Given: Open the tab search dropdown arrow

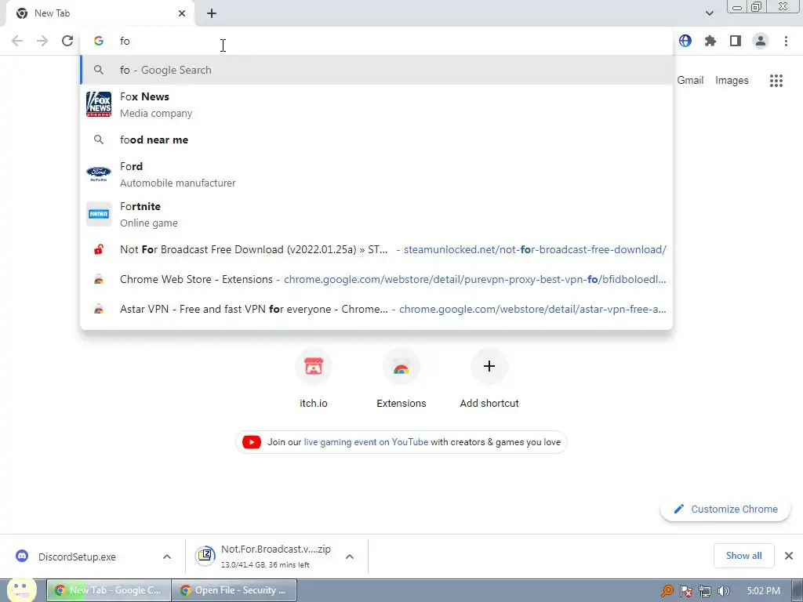Looking at the screenshot, I should pyautogui.click(x=709, y=13).
